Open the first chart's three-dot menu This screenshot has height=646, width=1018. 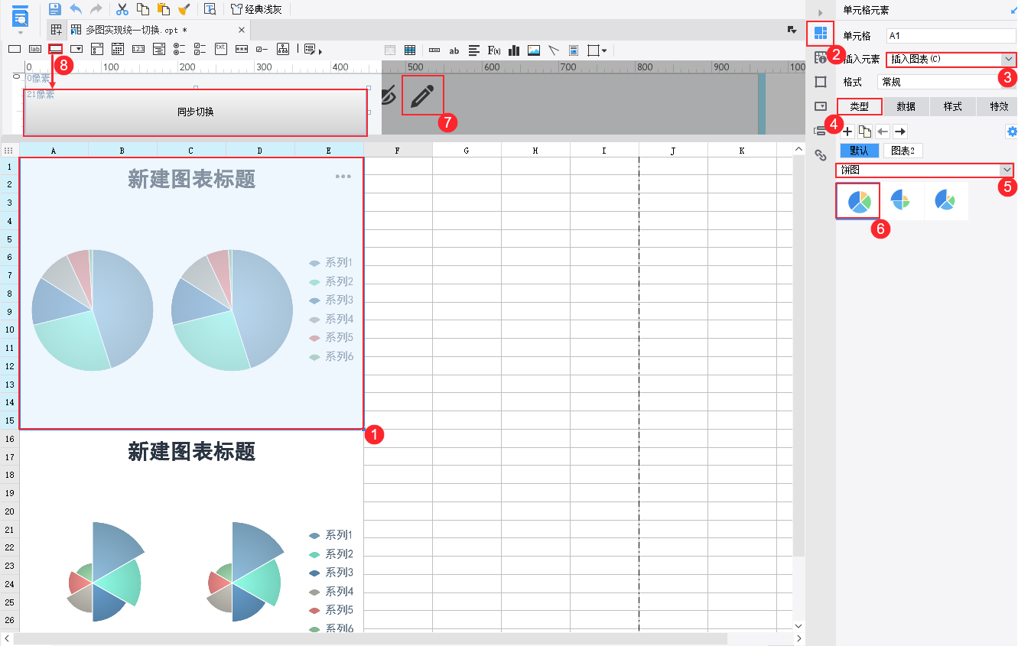(343, 177)
